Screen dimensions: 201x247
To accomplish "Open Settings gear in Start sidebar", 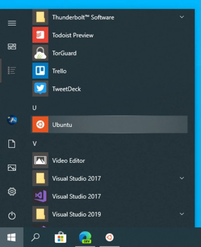I will [12, 192].
